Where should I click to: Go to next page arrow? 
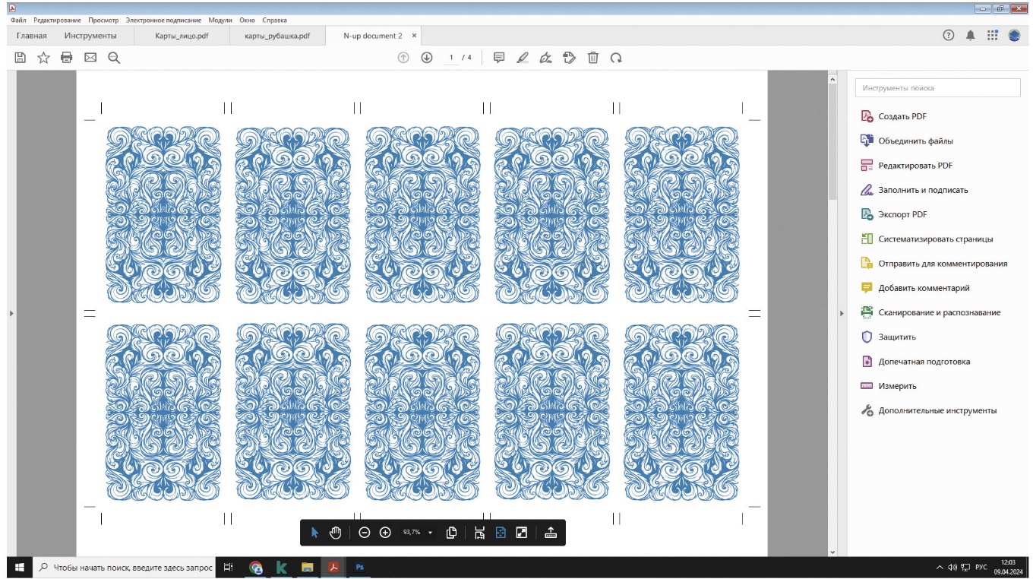tap(427, 58)
